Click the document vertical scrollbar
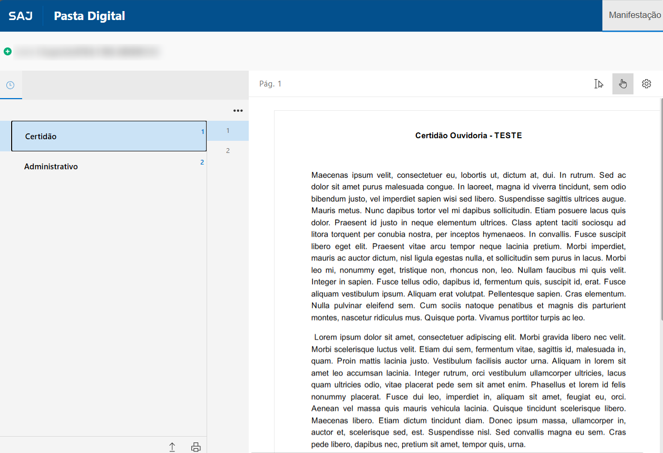Screen dimensions: 663x453 (661, 209)
